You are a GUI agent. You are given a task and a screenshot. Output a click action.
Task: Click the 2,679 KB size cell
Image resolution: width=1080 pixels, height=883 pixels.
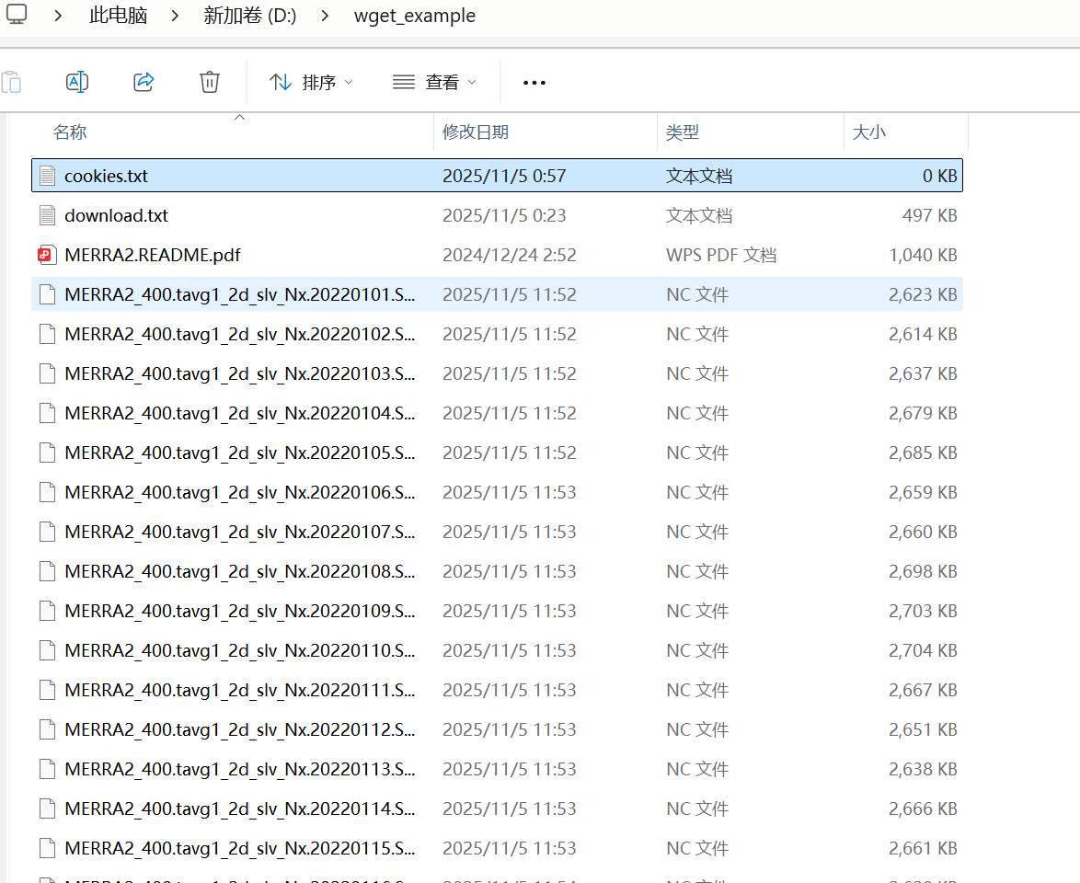[923, 413]
